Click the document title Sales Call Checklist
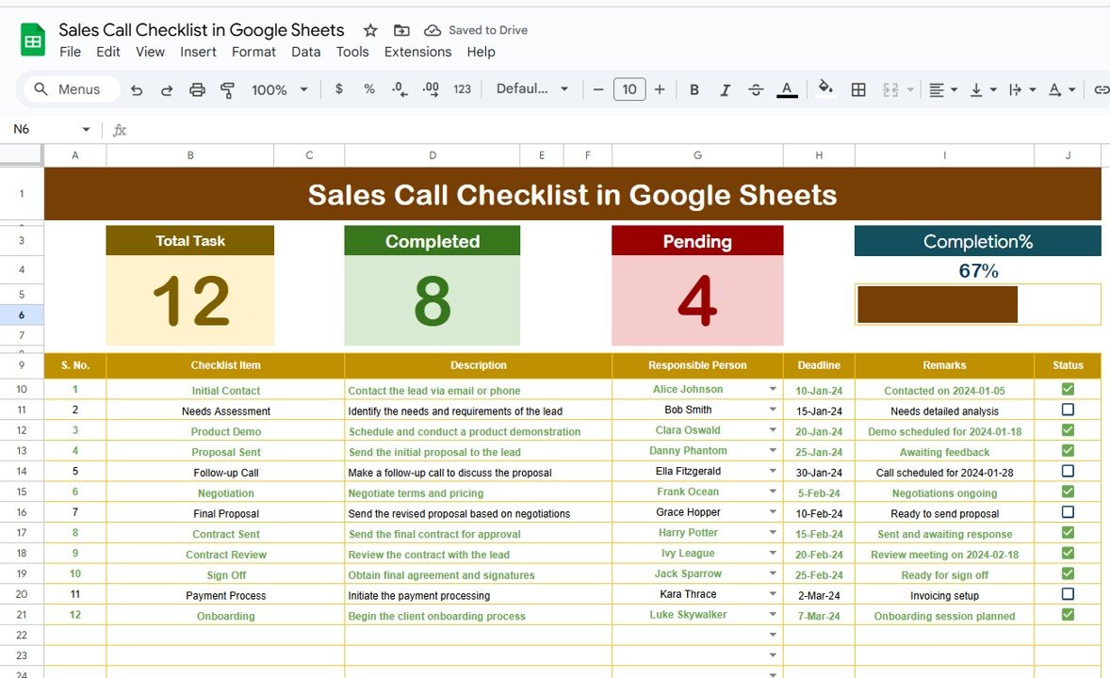Screen dimensions: 1110x678 click(x=201, y=30)
